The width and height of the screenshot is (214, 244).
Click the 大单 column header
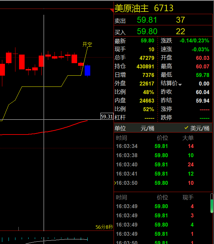point(188,138)
